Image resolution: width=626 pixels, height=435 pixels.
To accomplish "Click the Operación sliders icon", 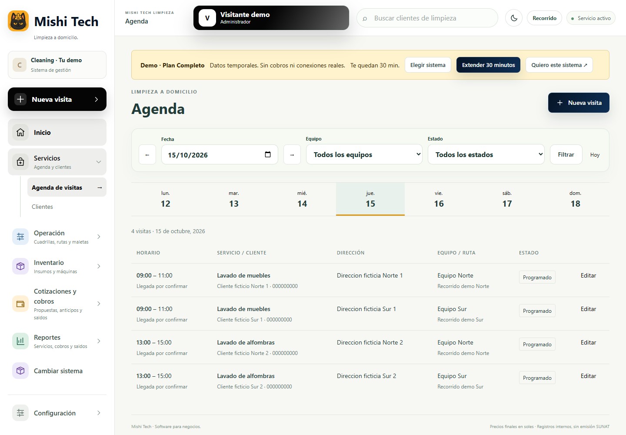I will click(x=20, y=237).
